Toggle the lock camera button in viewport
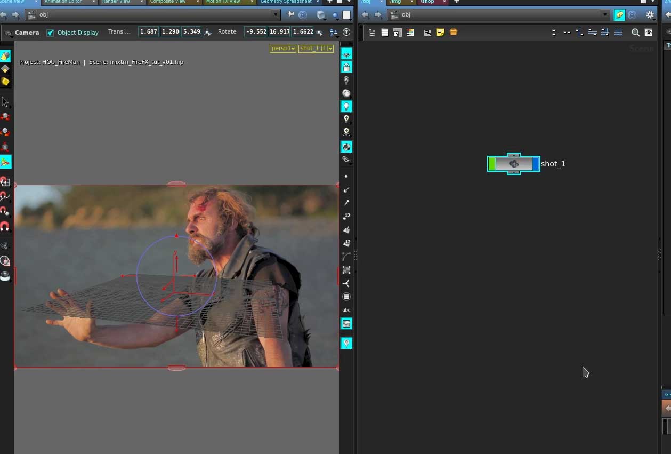The image size is (671, 454). (346, 67)
